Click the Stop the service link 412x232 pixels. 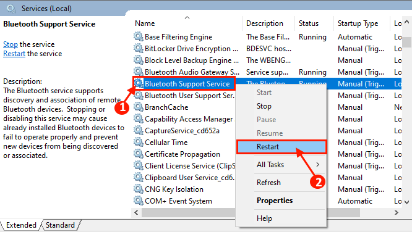11,44
